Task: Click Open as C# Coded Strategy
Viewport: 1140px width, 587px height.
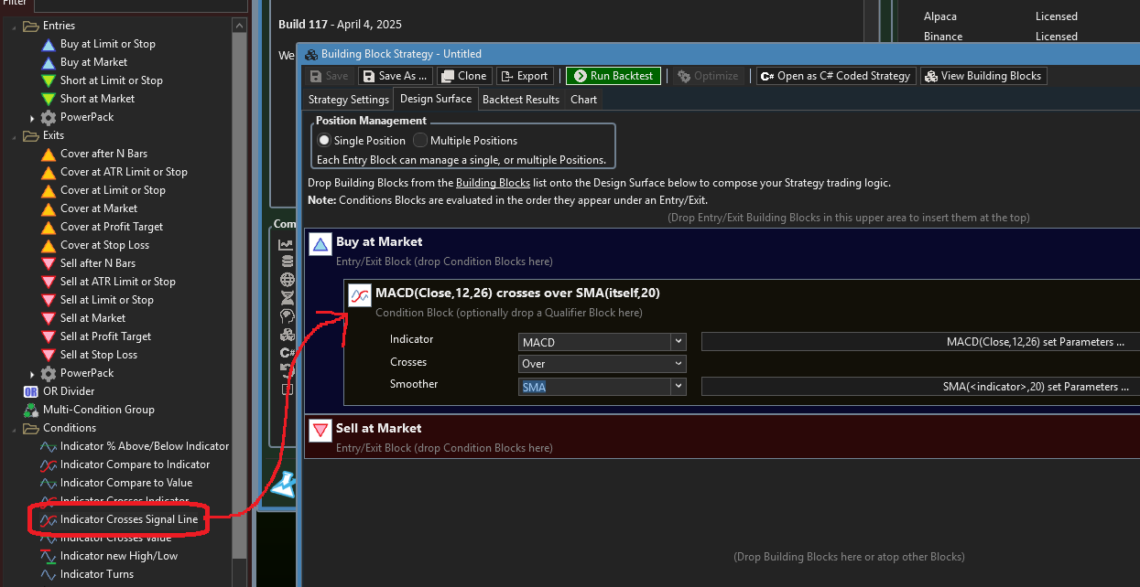Action: tap(834, 76)
